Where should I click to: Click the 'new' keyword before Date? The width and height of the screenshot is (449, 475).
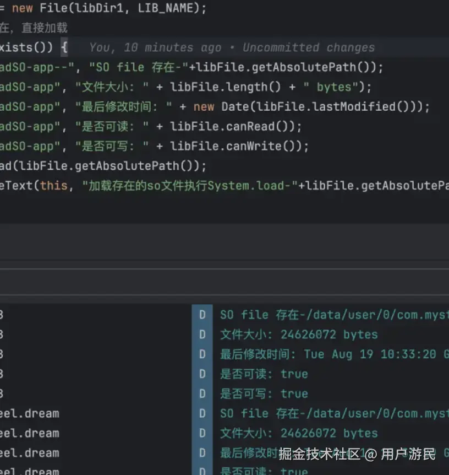point(204,107)
